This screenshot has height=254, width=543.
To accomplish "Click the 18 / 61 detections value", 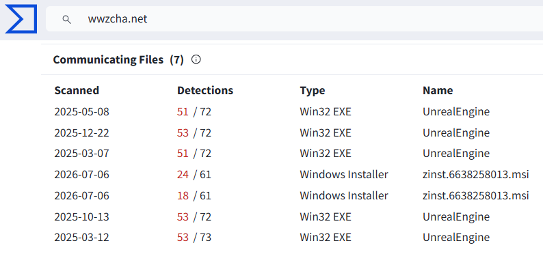I will coord(194,196).
